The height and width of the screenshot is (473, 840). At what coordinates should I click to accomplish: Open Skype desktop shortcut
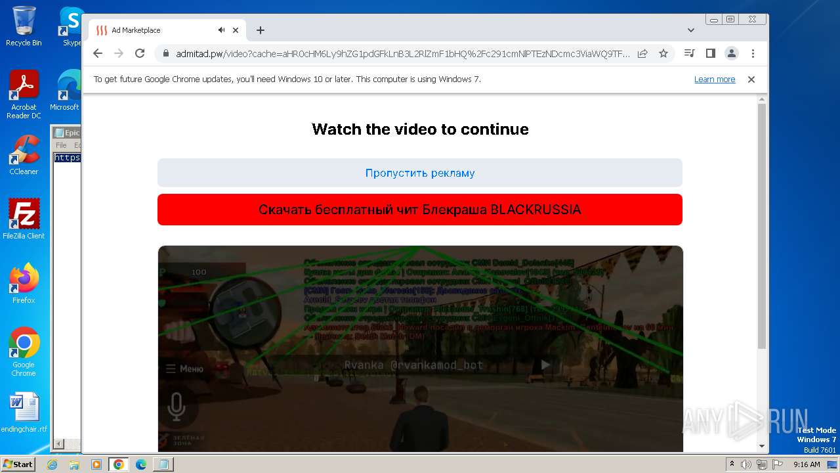[x=71, y=26]
